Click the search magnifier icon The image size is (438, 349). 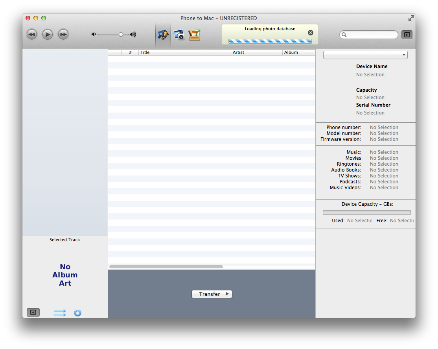coord(344,35)
